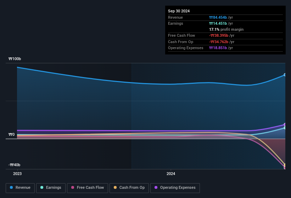Viewport: 291px width, 198px height.
Task: Click the -₩38.395b free cash flow value
Action: pyautogui.click(x=219, y=35)
